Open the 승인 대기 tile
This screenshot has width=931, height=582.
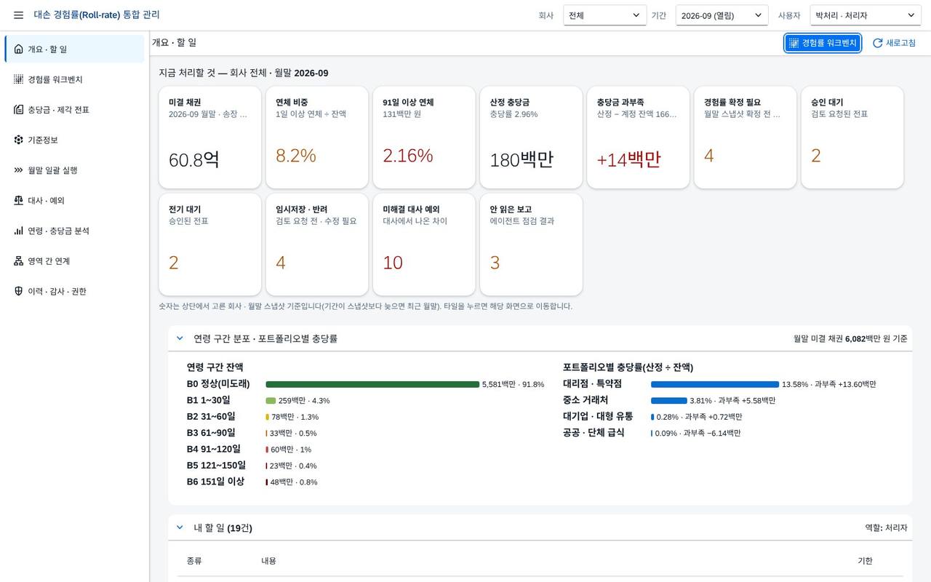pos(852,137)
